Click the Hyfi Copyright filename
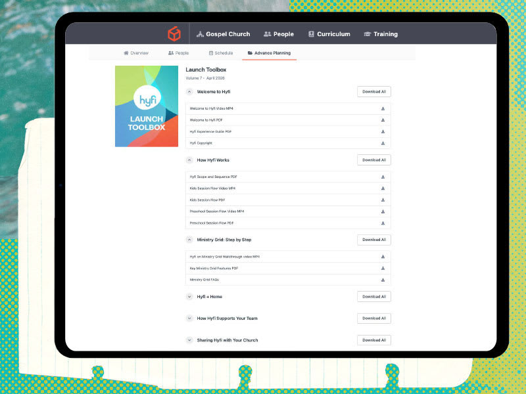 click(x=201, y=143)
